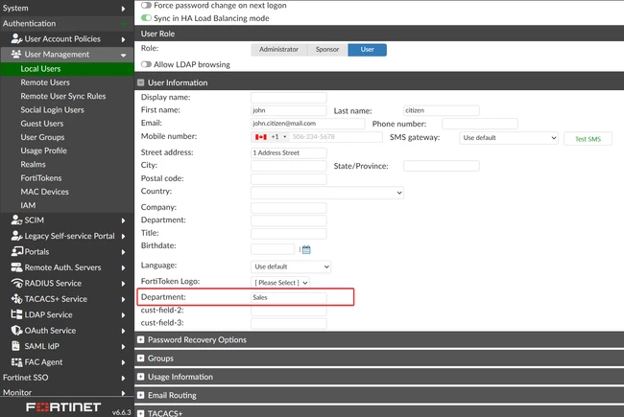Click the Display name input field
The image size is (624, 417).
289,98
